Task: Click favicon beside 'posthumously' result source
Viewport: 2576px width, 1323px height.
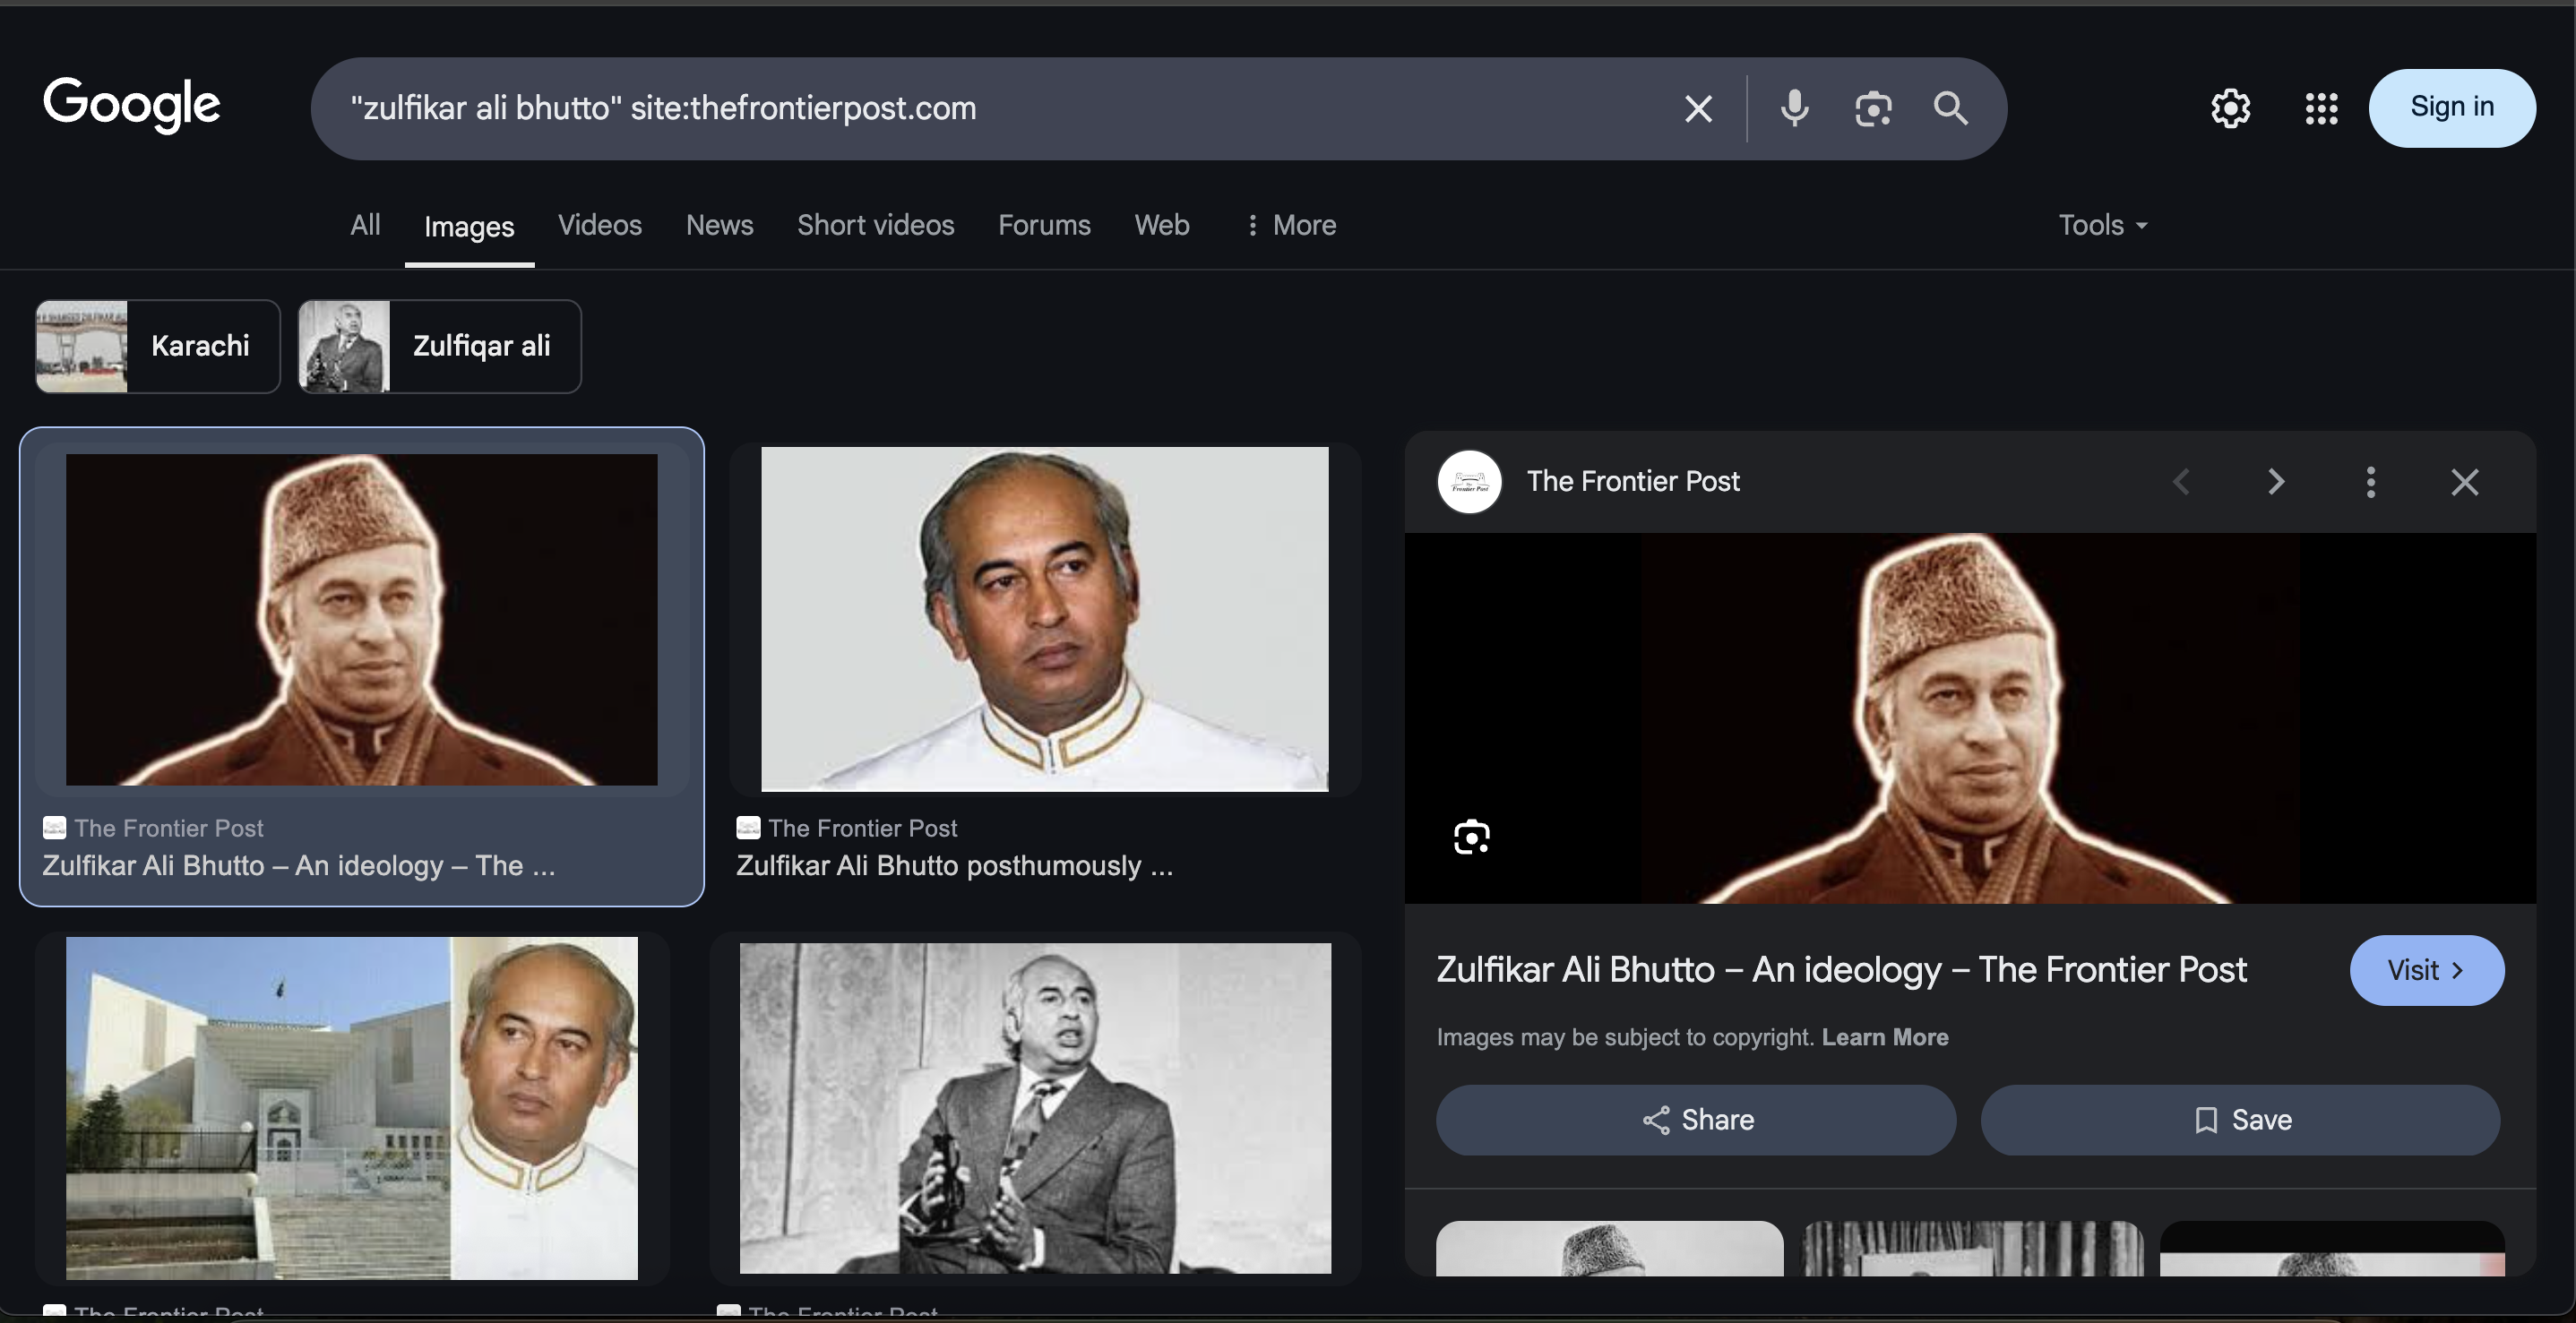Action: click(x=748, y=828)
